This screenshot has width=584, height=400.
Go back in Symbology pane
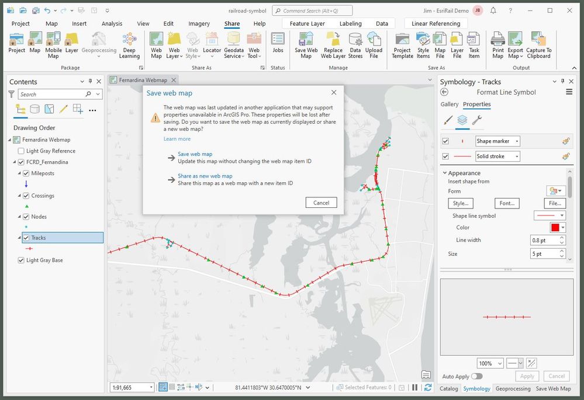444,92
